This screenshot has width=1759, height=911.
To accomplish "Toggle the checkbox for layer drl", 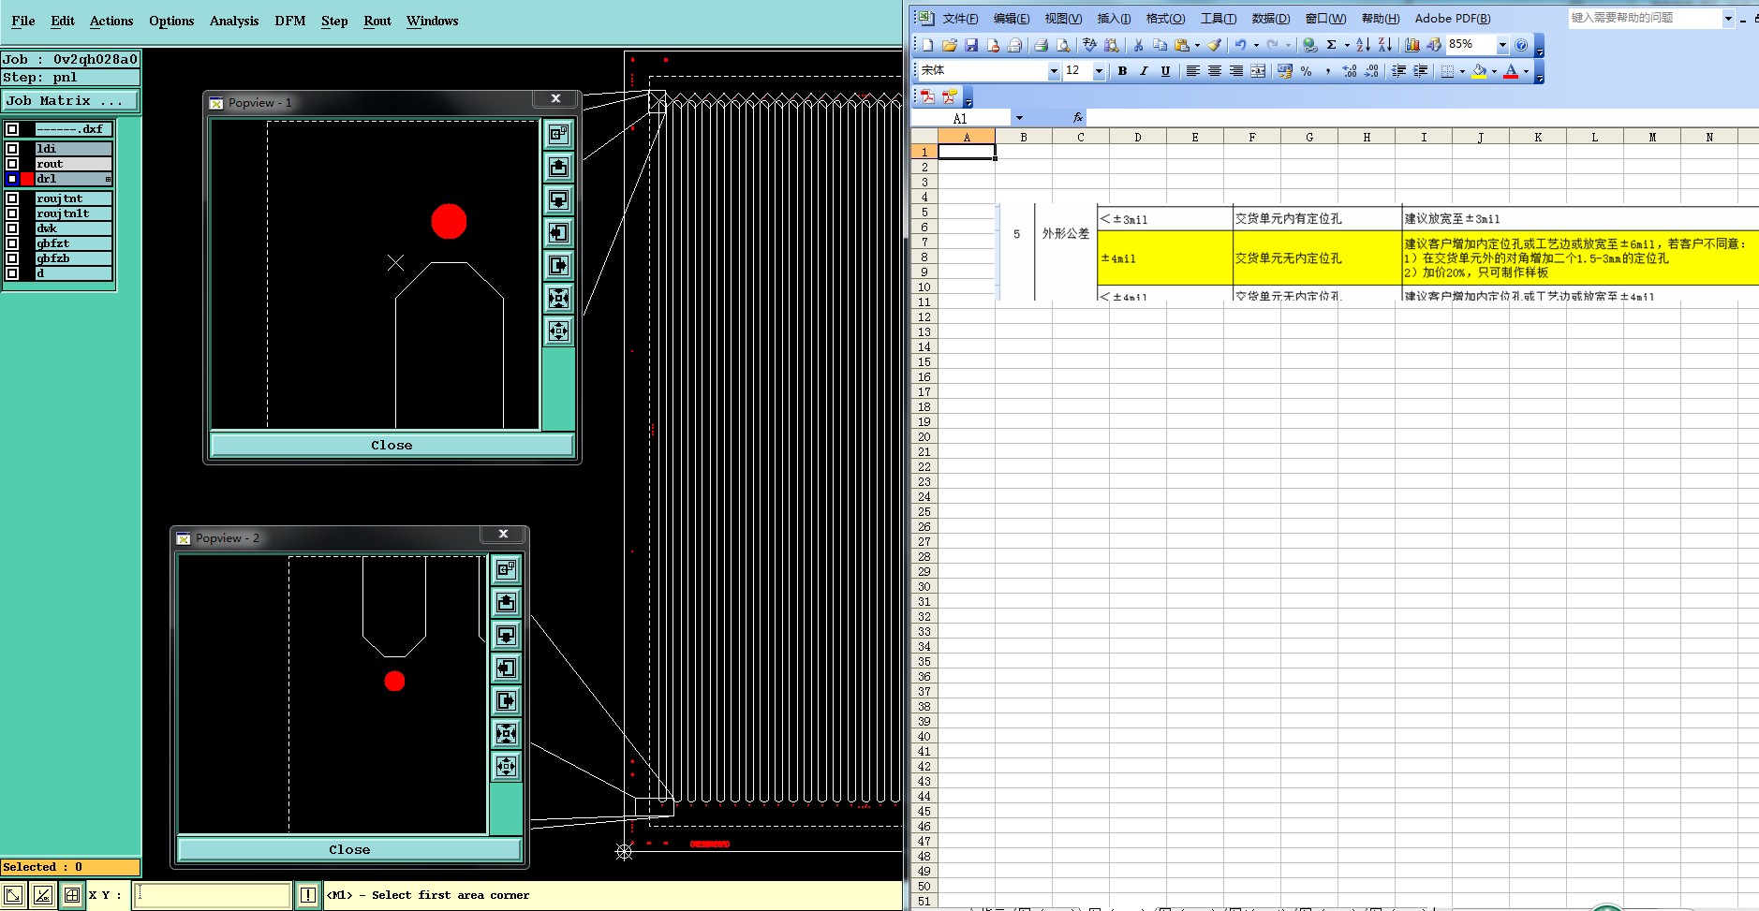I will 12,179.
